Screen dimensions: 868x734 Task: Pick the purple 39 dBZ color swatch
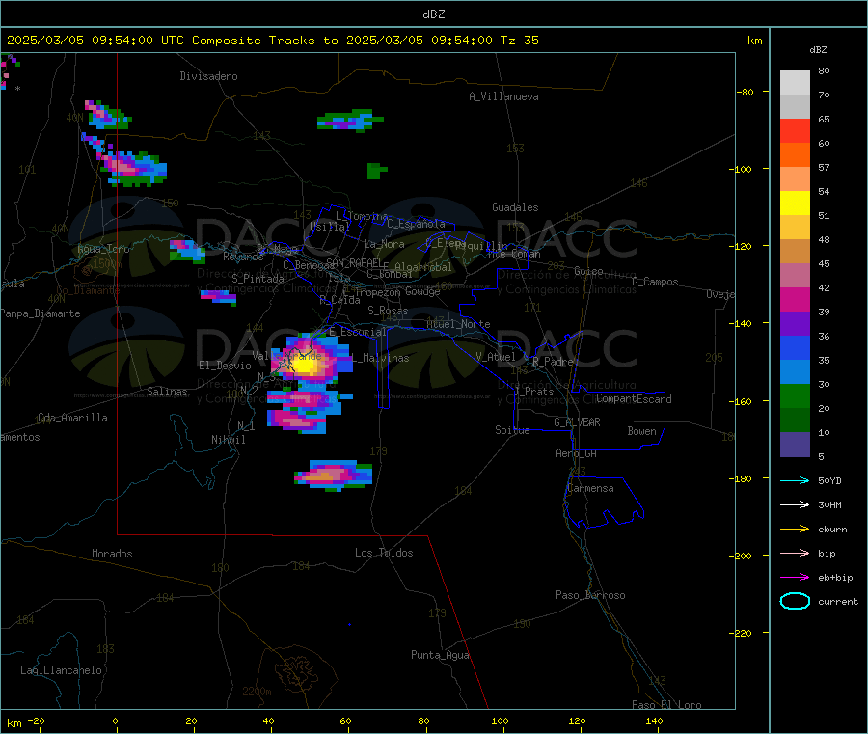click(x=795, y=324)
